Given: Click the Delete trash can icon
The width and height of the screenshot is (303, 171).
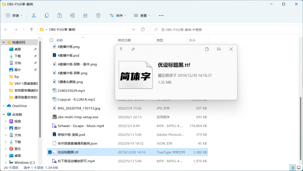Looking at the screenshot, I should (98, 15).
